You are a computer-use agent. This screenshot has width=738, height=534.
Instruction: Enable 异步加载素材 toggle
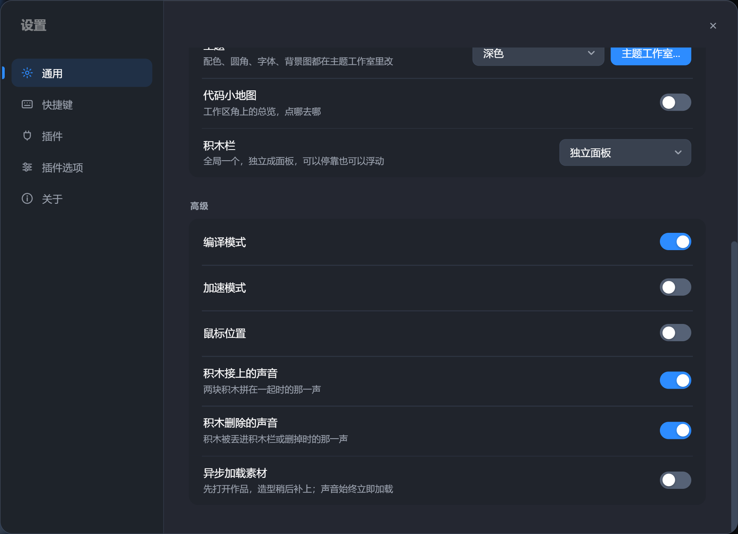pyautogui.click(x=675, y=480)
